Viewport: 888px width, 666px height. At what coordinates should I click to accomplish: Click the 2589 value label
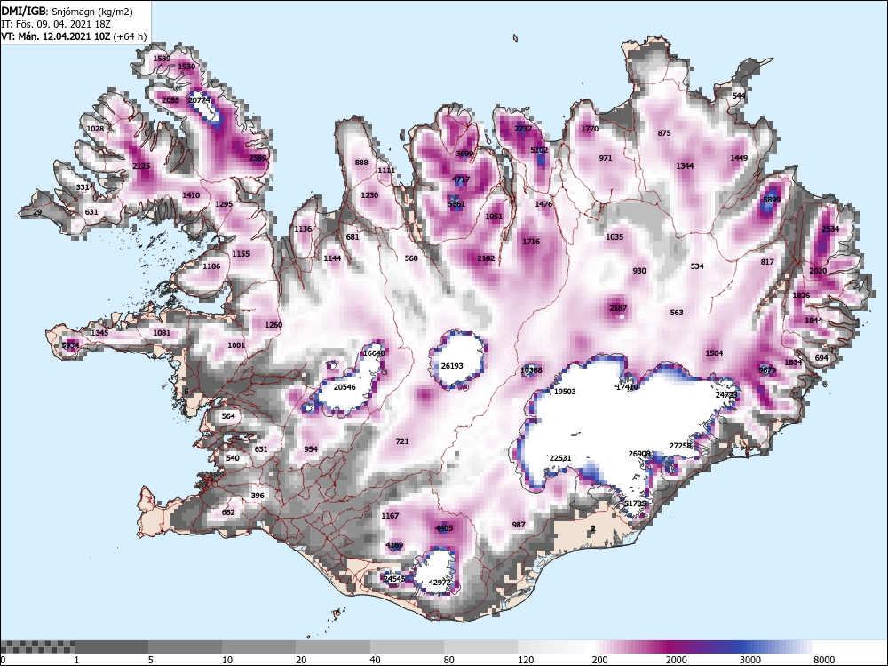258,158
